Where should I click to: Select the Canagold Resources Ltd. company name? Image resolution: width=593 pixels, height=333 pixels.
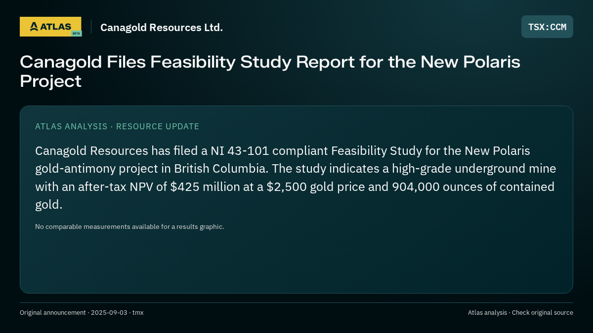(162, 28)
